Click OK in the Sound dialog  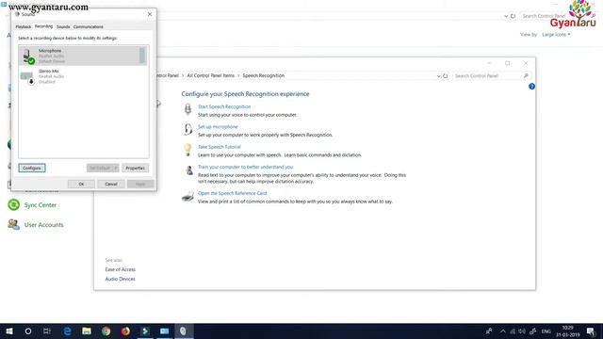pos(81,185)
